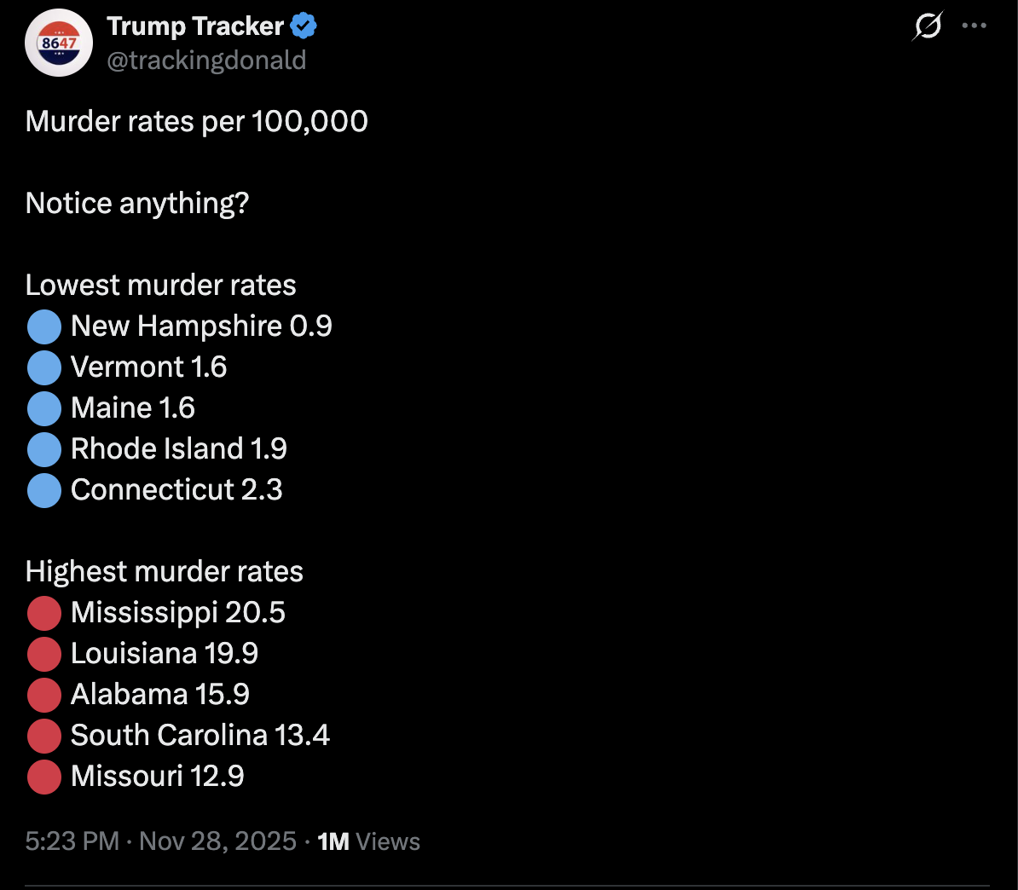Image resolution: width=1018 pixels, height=890 pixels.
Task: Click the blue verified checkmark badge
Action: (304, 26)
